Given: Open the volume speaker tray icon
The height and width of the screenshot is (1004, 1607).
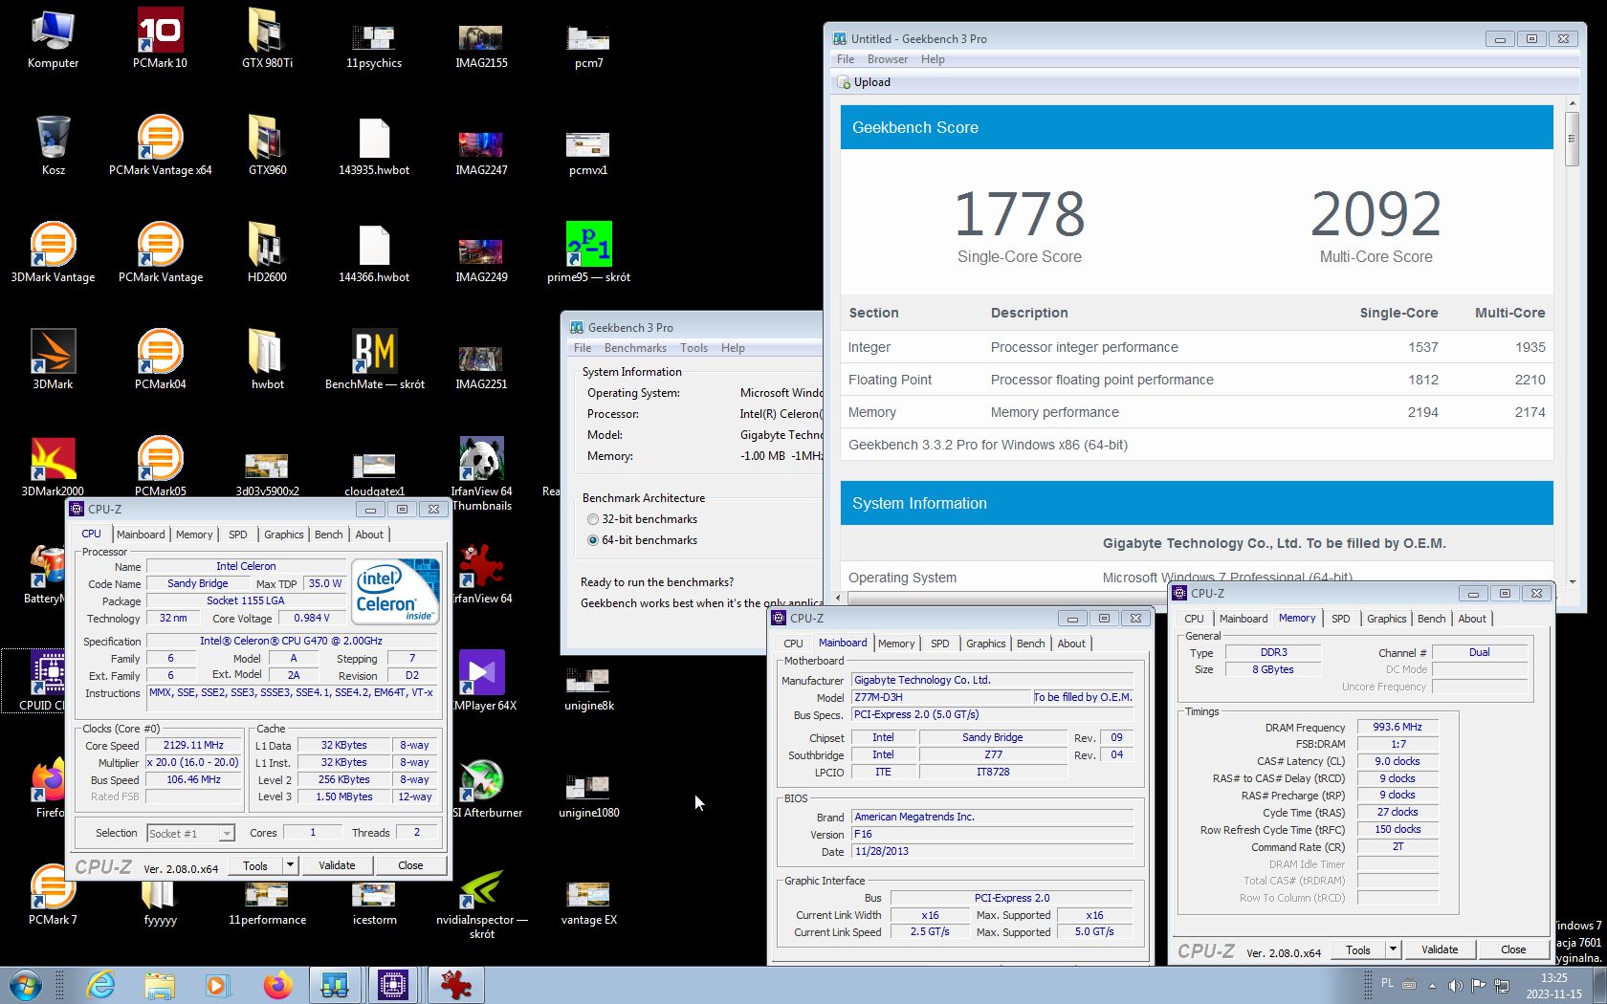Looking at the screenshot, I should (1455, 985).
